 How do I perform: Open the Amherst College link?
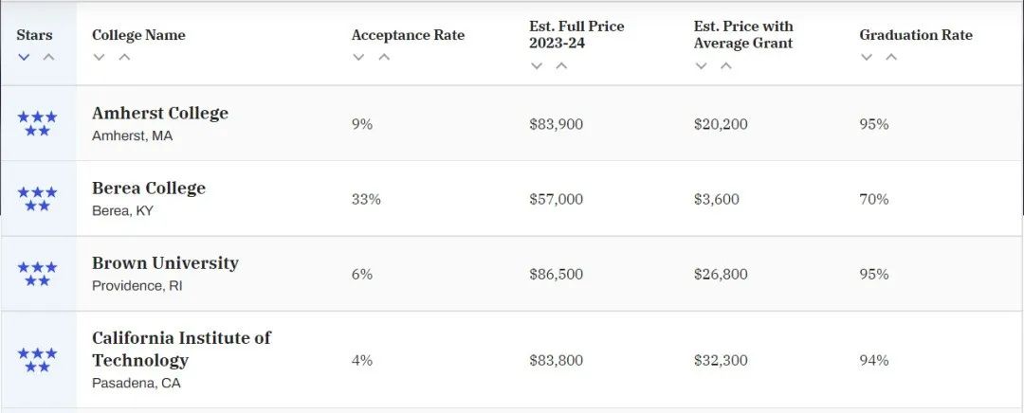coord(160,113)
